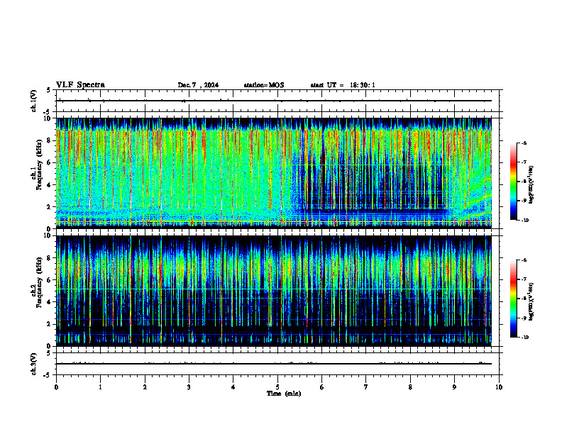Click the ch.2 spectrogram color scale bar

[x=513, y=299]
